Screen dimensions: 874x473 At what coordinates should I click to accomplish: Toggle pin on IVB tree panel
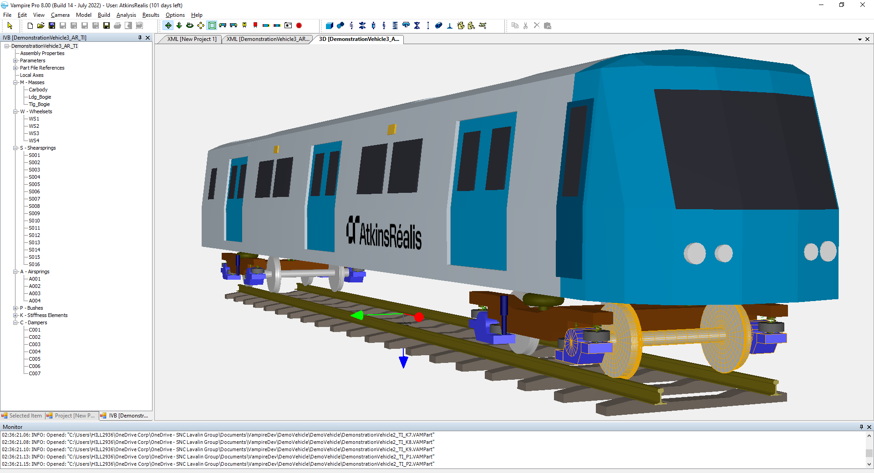(x=140, y=38)
